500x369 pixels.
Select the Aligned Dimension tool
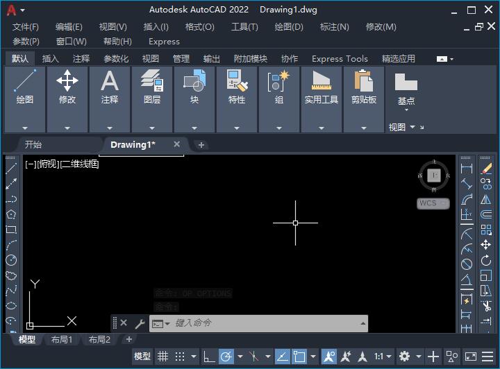click(467, 183)
